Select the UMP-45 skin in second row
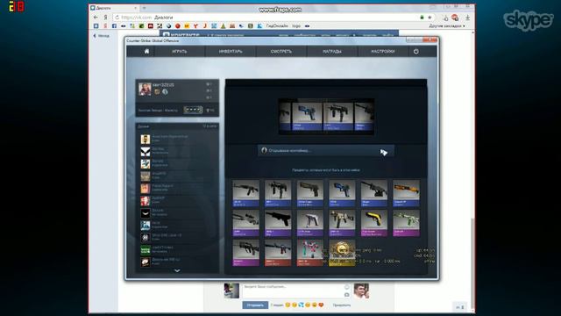This screenshot has height=316, width=561. pos(342,223)
